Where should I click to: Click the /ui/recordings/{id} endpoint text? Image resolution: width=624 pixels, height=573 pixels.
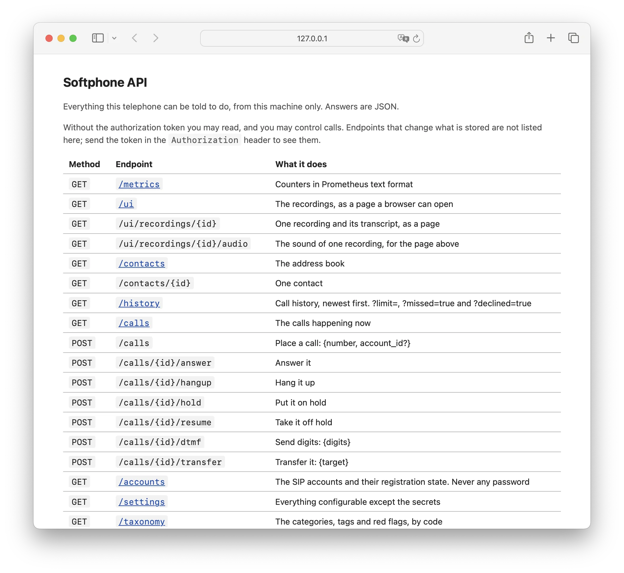click(168, 224)
